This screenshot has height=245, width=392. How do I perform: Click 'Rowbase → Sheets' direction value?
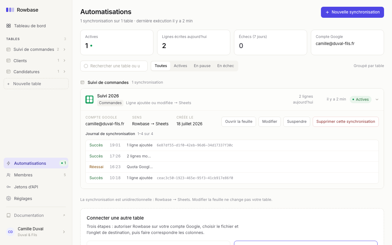(150, 124)
